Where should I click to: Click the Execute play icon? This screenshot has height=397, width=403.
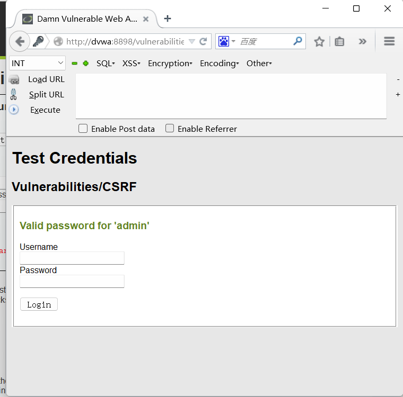[14, 110]
